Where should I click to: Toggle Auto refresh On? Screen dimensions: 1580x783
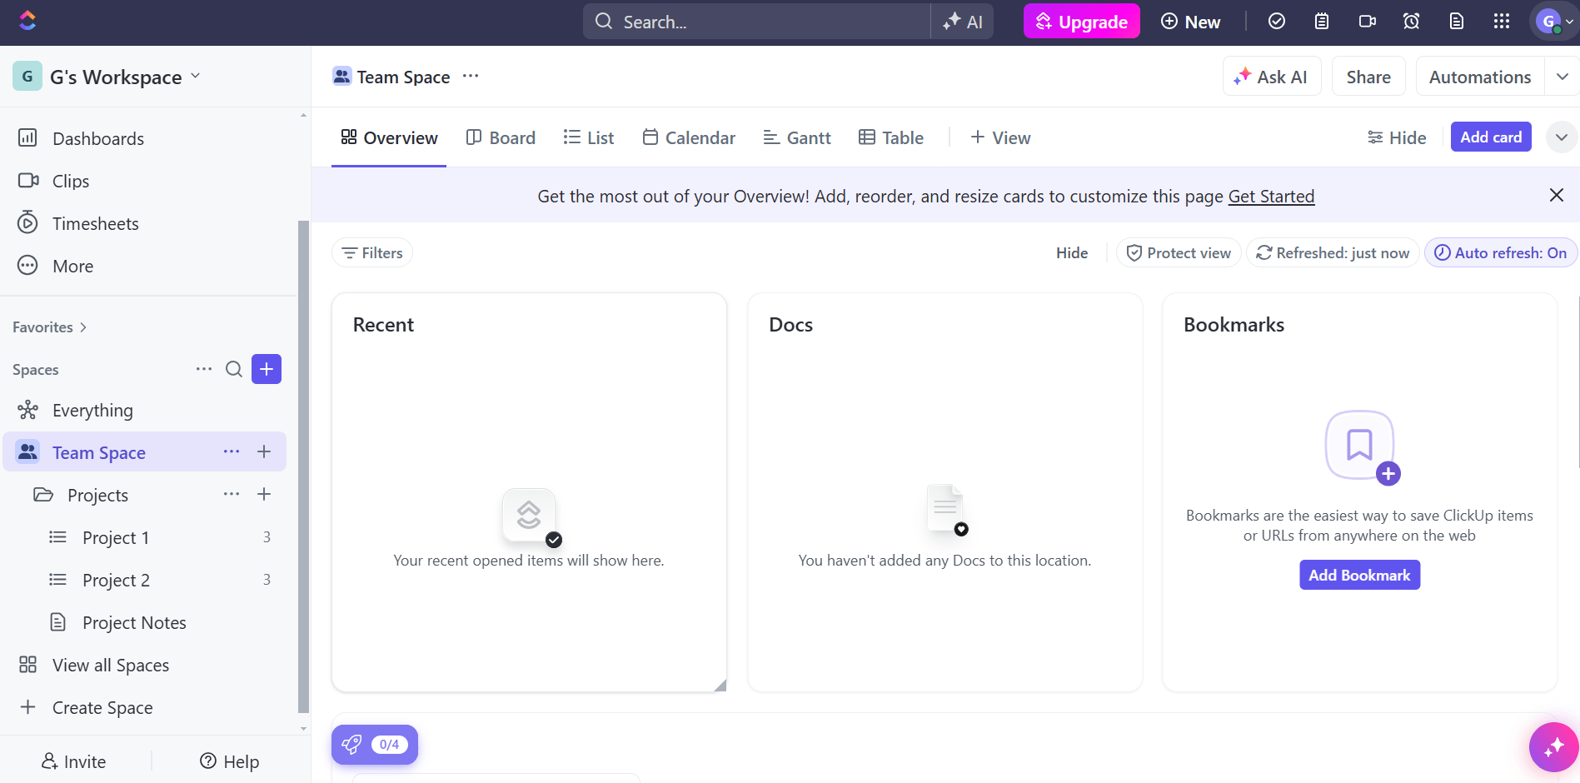(1501, 252)
